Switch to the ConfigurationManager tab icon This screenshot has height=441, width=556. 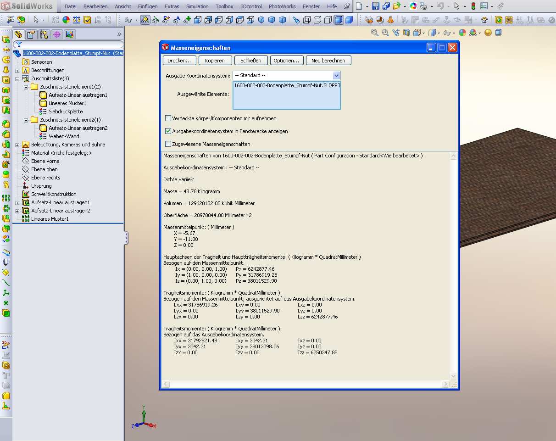[44, 34]
